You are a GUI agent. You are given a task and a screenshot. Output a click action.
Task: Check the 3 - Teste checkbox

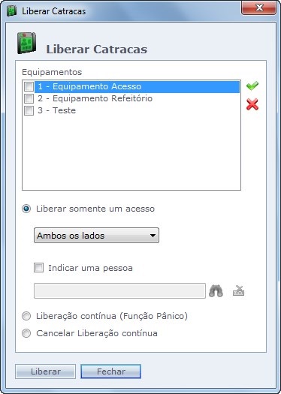click(29, 110)
